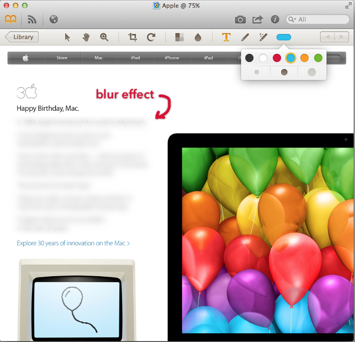The image size is (355, 342).
Task: Pick the largest stroke size dot
Action: 312,72
